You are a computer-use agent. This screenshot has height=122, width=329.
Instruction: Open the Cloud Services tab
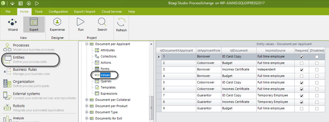[x=111, y=11]
